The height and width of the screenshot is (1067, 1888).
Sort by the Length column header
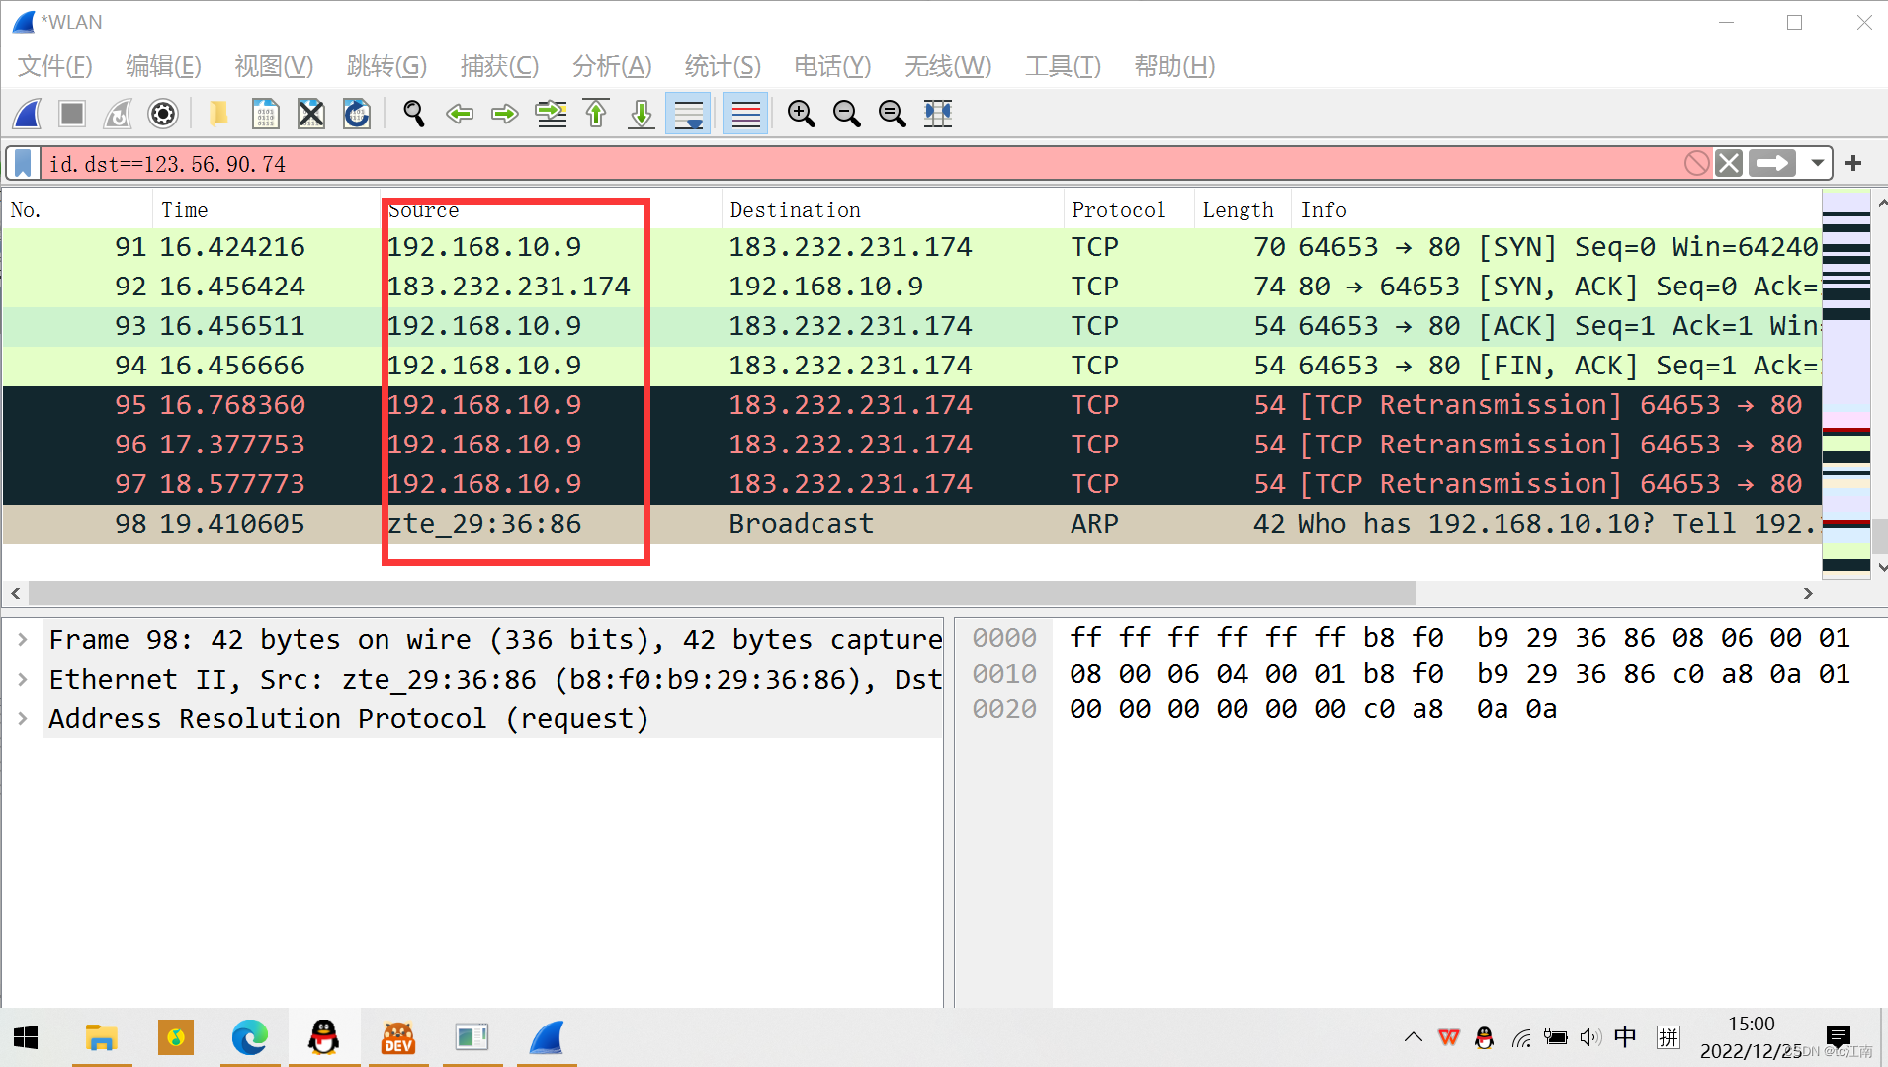(1243, 209)
